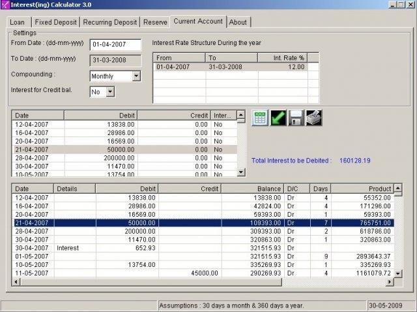417x312 pixels.
Task: Click the From Date input field
Action: click(x=115, y=45)
